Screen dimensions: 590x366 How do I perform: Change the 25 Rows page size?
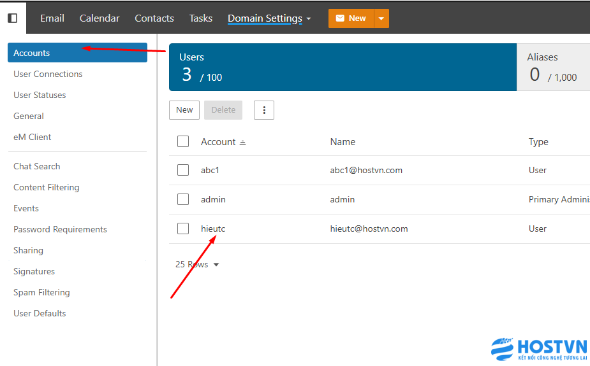coord(197,264)
